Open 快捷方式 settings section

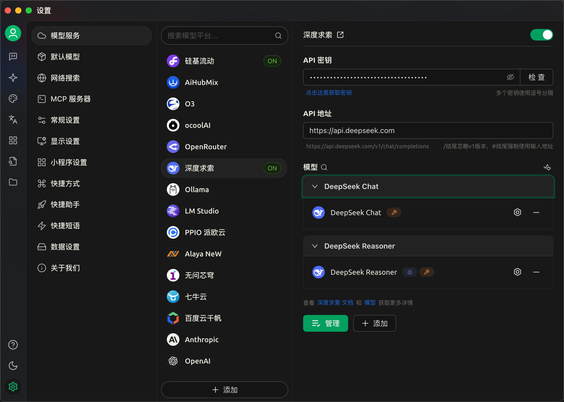pos(91,183)
